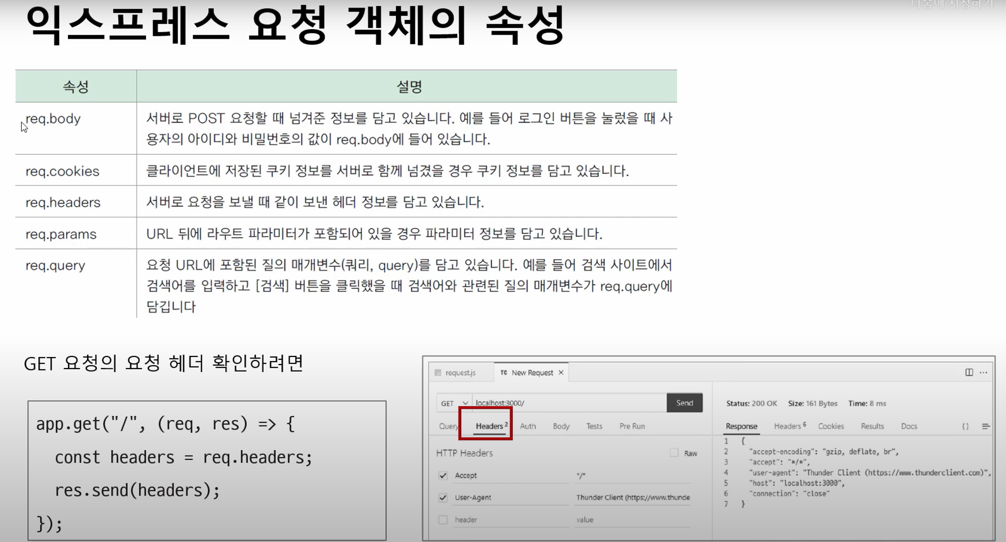Open the more actions ellipsis menu
The width and height of the screenshot is (1006, 542).
(983, 373)
